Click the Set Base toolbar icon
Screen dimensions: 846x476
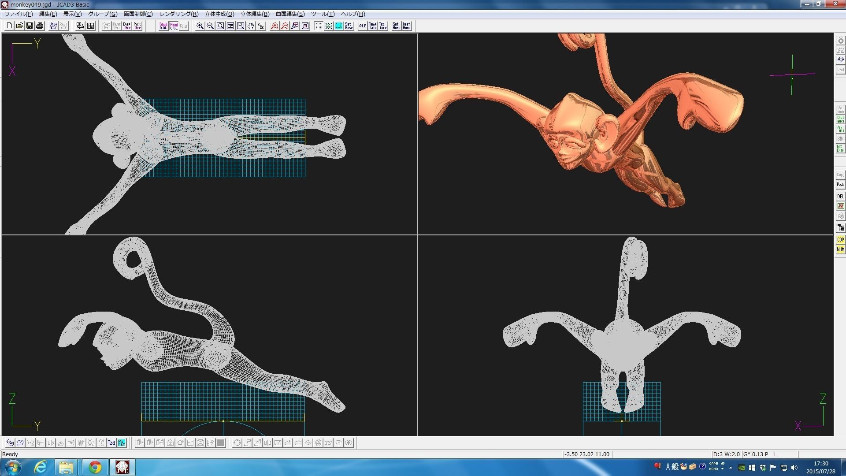(x=349, y=26)
